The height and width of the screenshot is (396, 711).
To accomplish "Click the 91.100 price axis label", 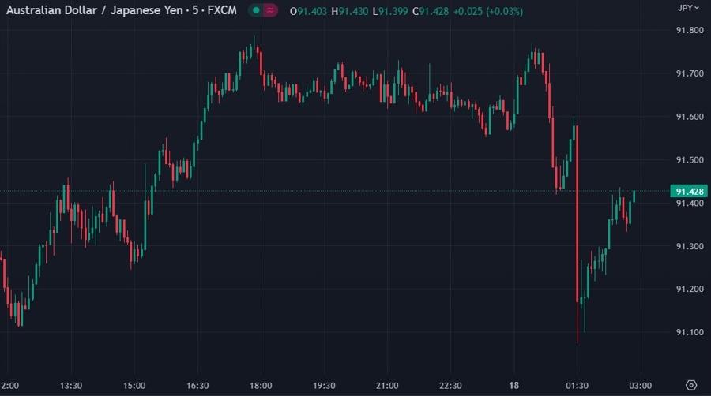I will point(690,332).
